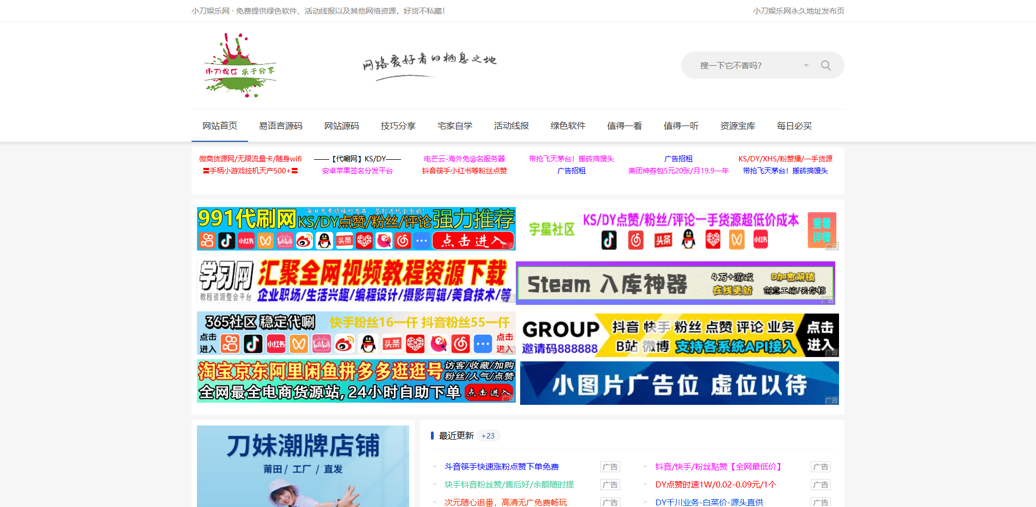Click the bilibili icon in 991代刷网 banner
The width and height of the screenshot is (1036, 507).
285,241
